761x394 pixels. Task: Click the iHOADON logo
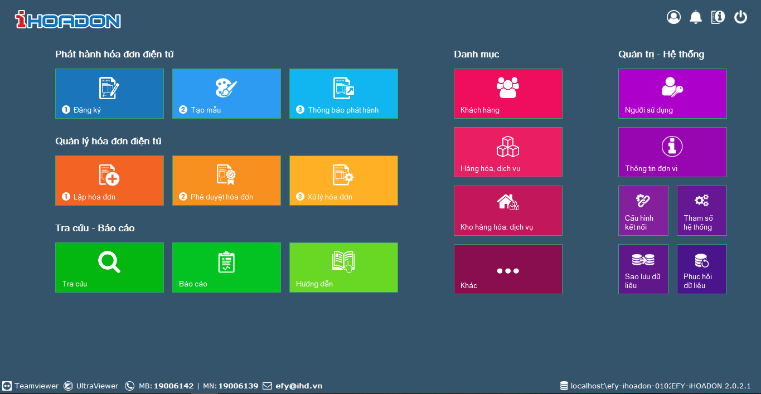click(67, 20)
